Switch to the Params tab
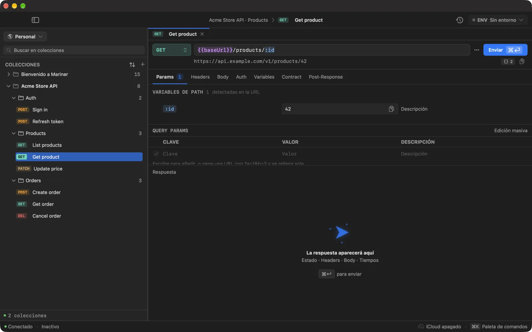Screen dimensions: 532x332 169,77
